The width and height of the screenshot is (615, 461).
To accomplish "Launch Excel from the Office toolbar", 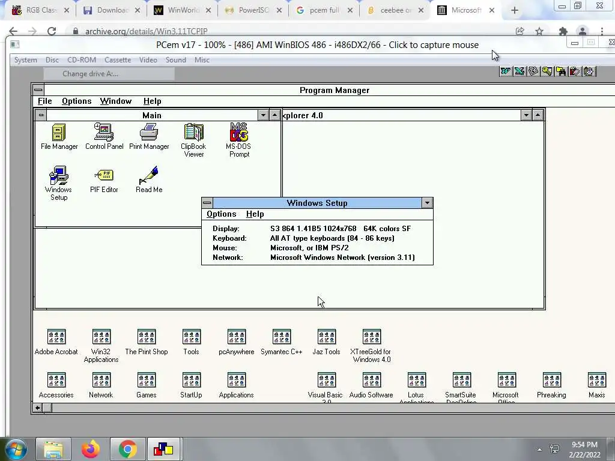I will tap(520, 71).
